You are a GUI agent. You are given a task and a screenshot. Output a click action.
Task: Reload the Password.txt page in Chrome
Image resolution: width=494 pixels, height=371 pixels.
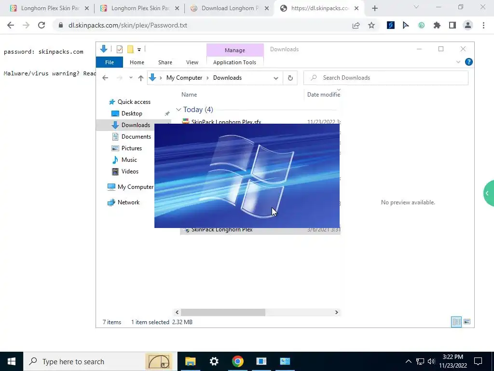(x=41, y=25)
